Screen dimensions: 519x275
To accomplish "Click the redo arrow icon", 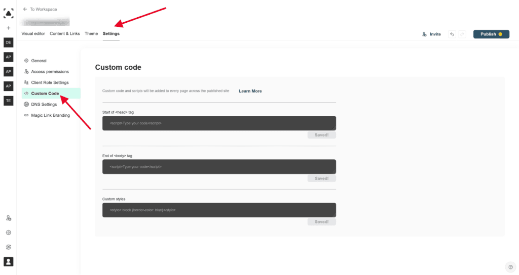I will click(462, 34).
